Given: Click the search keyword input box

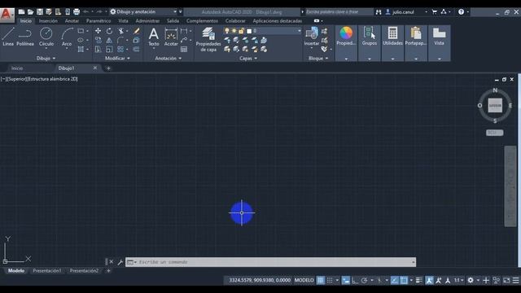Looking at the screenshot, I should 339,12.
